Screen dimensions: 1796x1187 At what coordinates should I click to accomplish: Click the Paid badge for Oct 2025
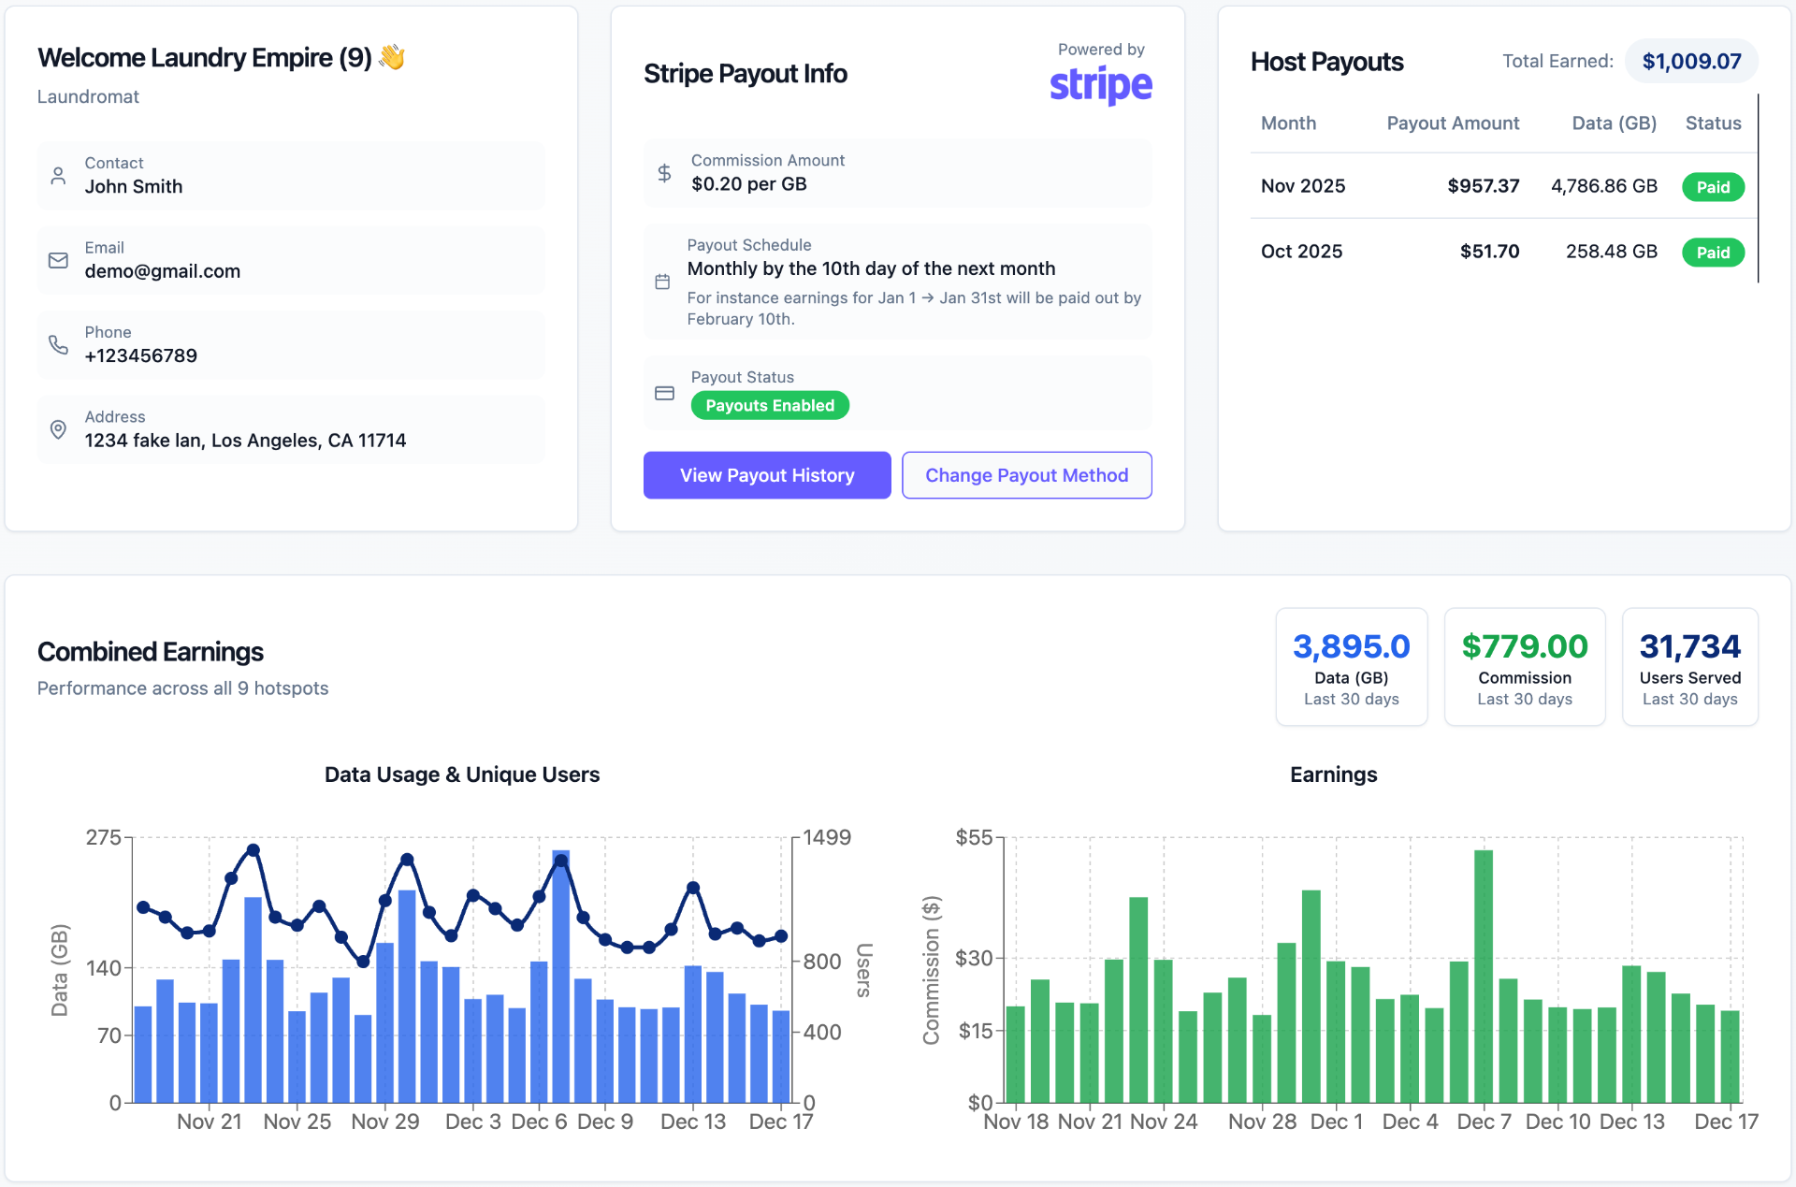(x=1713, y=252)
